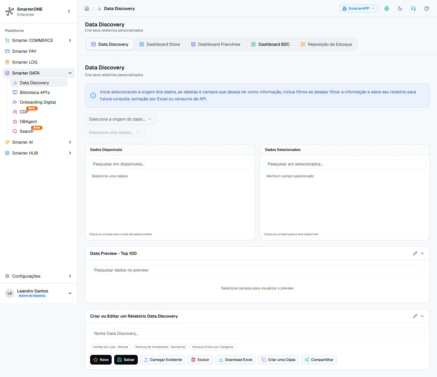Screen dimensions: 437x377
Task: Open the Leandro Santos user menu
Action: tap(39, 293)
